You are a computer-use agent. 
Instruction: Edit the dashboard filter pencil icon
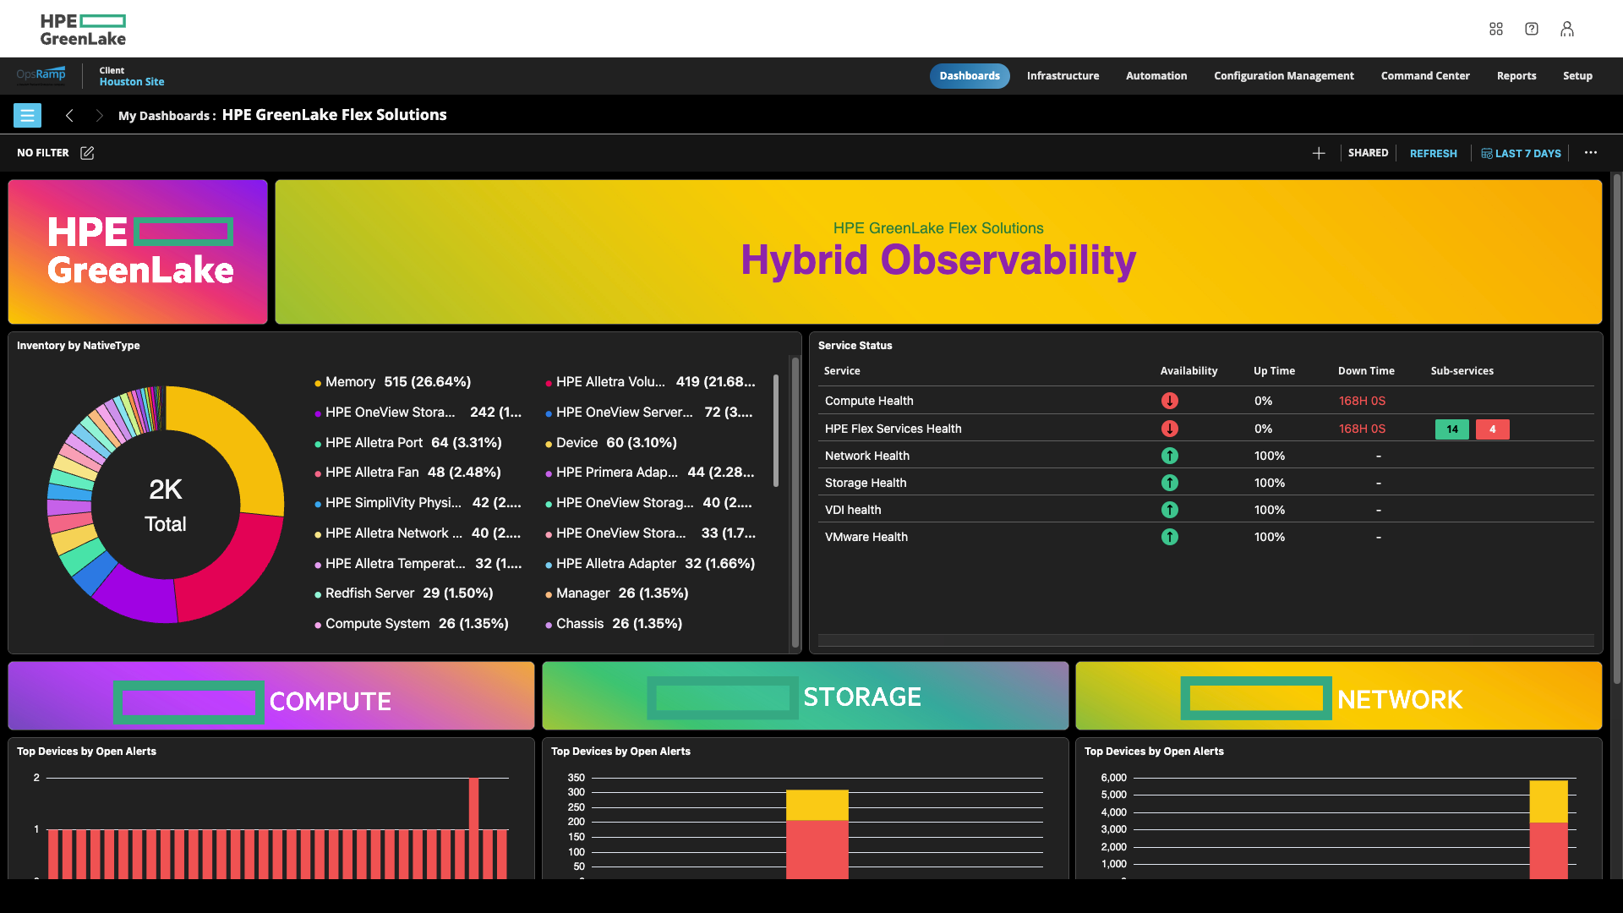point(87,153)
